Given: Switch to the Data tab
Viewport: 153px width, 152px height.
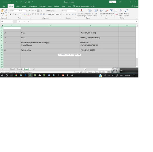Looking at the screenshot, I should click(50, 6).
